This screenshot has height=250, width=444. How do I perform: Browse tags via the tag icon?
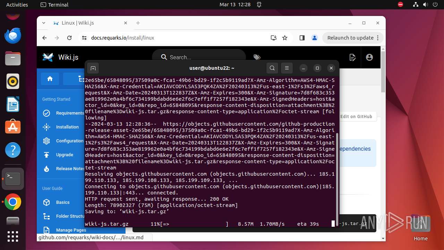coord(257,57)
